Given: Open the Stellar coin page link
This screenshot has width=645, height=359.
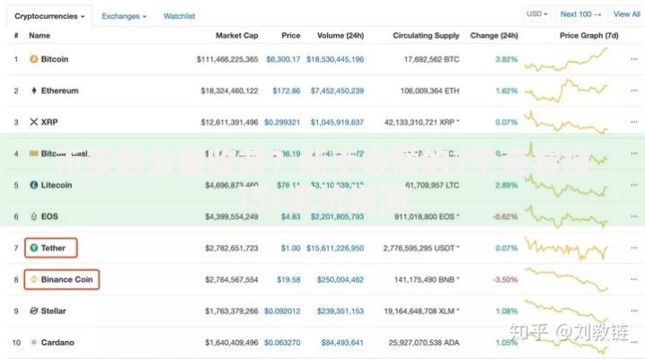Looking at the screenshot, I should (54, 311).
